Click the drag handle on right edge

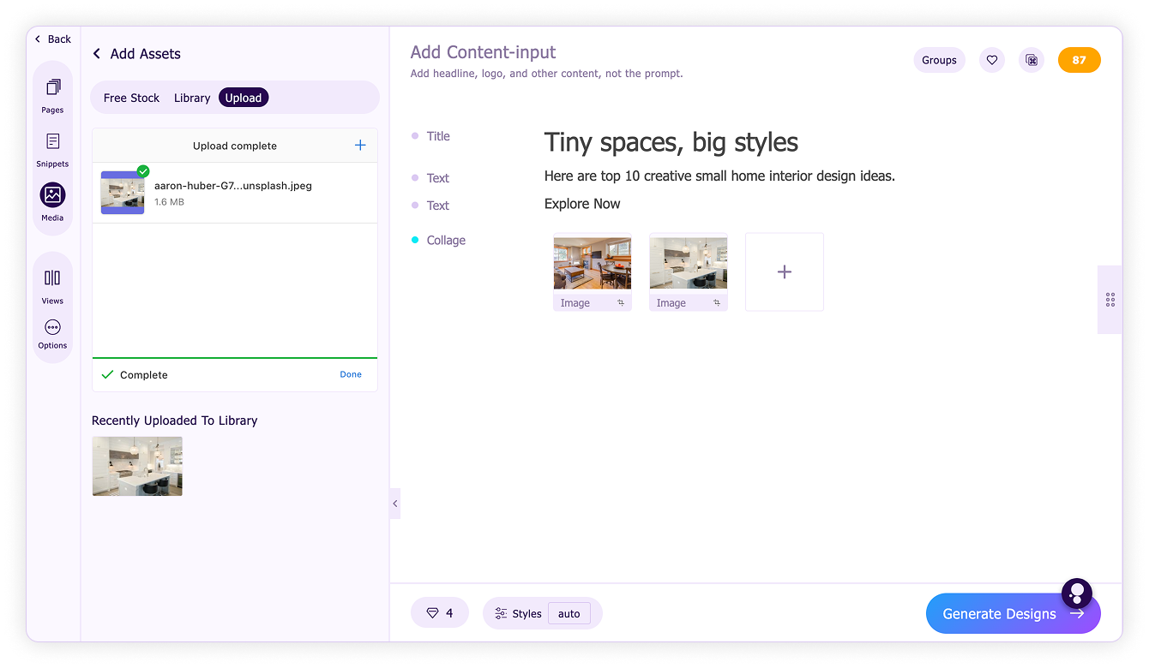[x=1110, y=300]
